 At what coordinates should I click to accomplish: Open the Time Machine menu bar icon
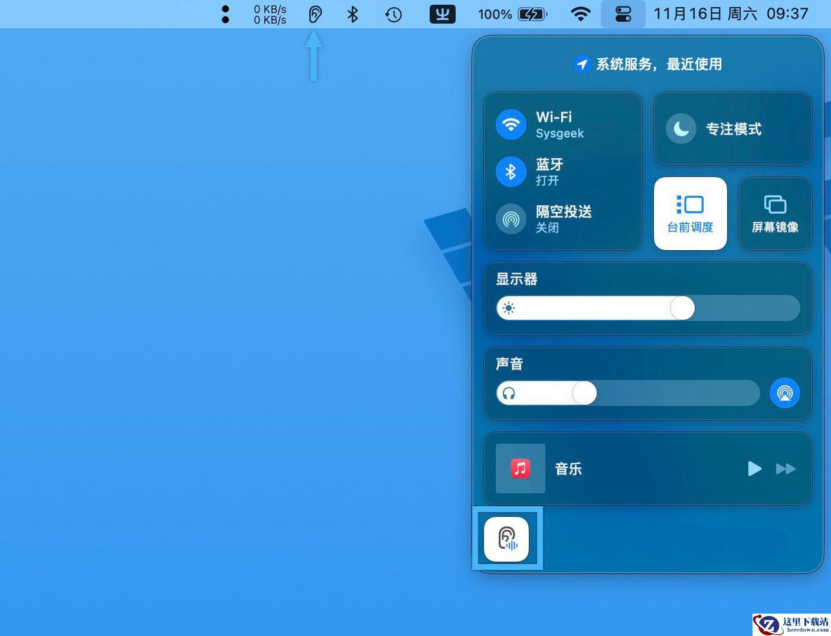click(394, 14)
